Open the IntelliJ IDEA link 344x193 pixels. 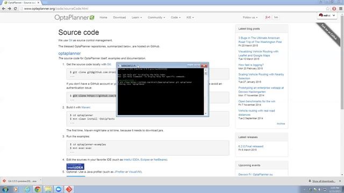pyautogui.click(x=131, y=160)
